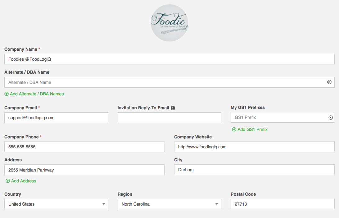The height and width of the screenshot is (218, 339).
Task: View info about Invitation Reply-To Email
Action: (x=173, y=108)
